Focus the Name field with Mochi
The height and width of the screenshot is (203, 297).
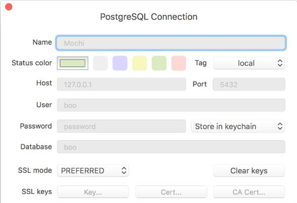(171, 43)
